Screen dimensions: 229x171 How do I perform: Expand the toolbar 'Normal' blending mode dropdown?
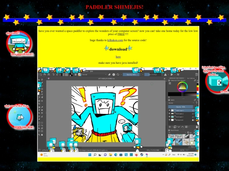(x=94, y=75)
